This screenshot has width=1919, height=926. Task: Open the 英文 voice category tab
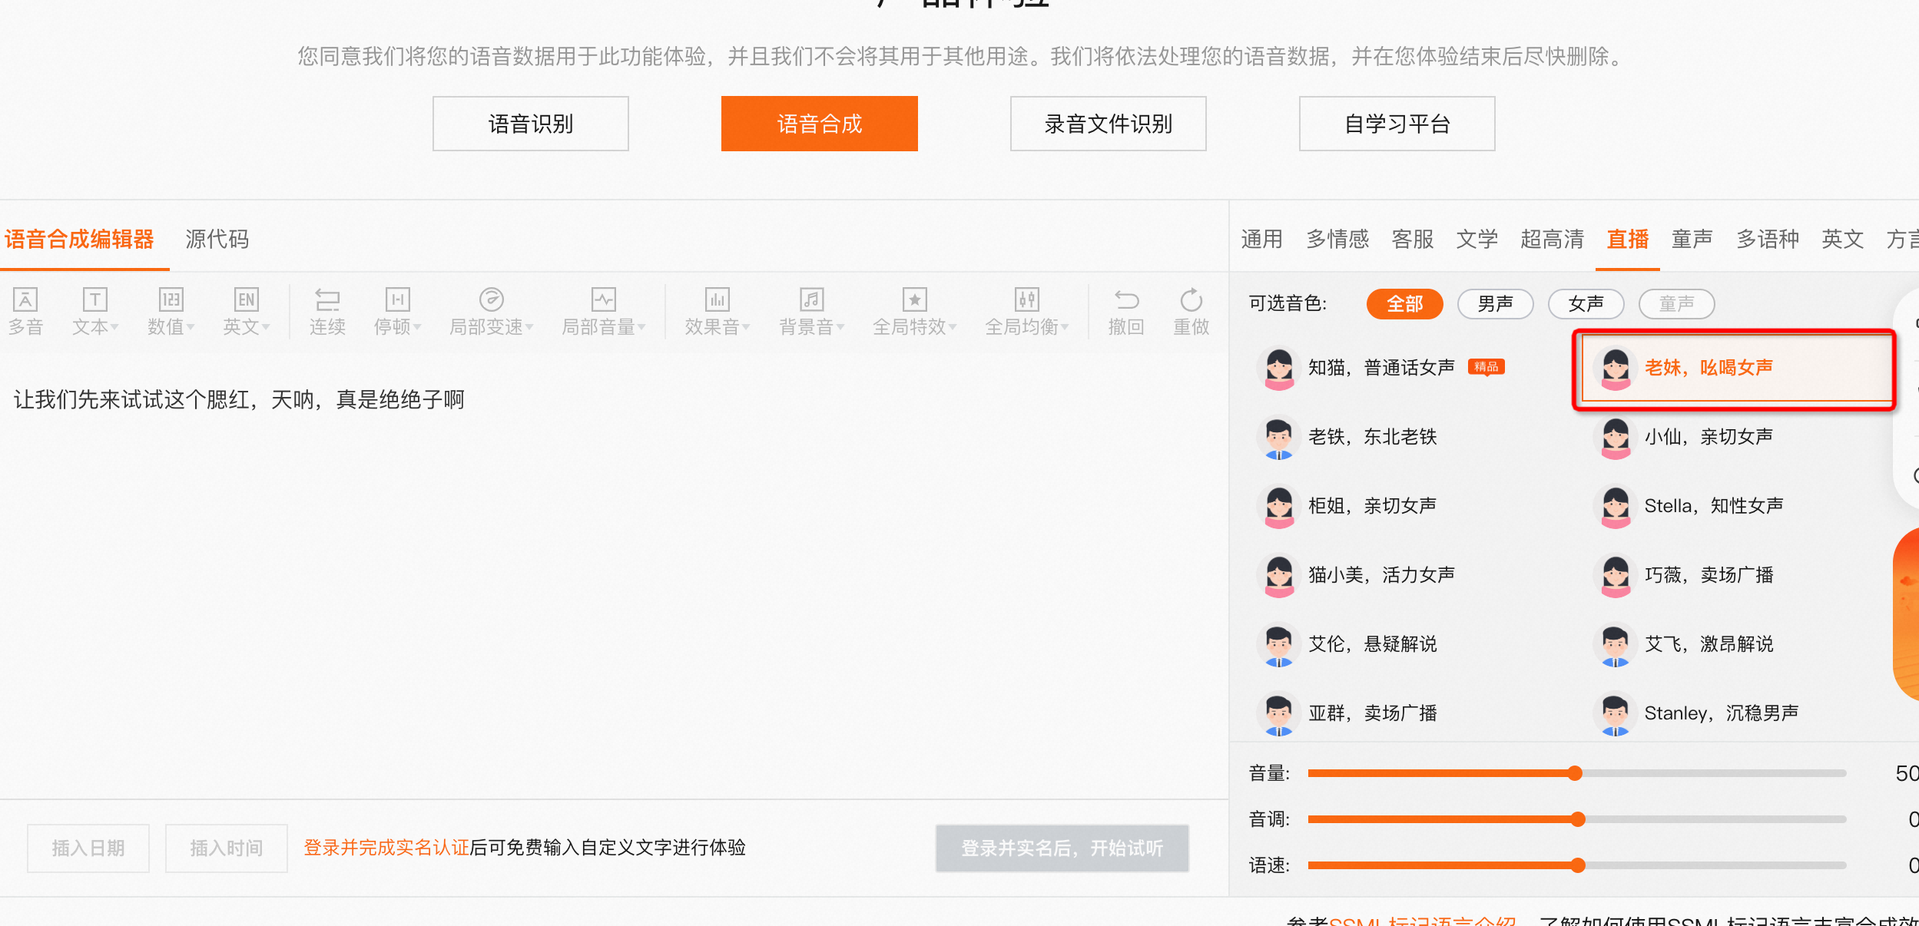coord(1842,240)
